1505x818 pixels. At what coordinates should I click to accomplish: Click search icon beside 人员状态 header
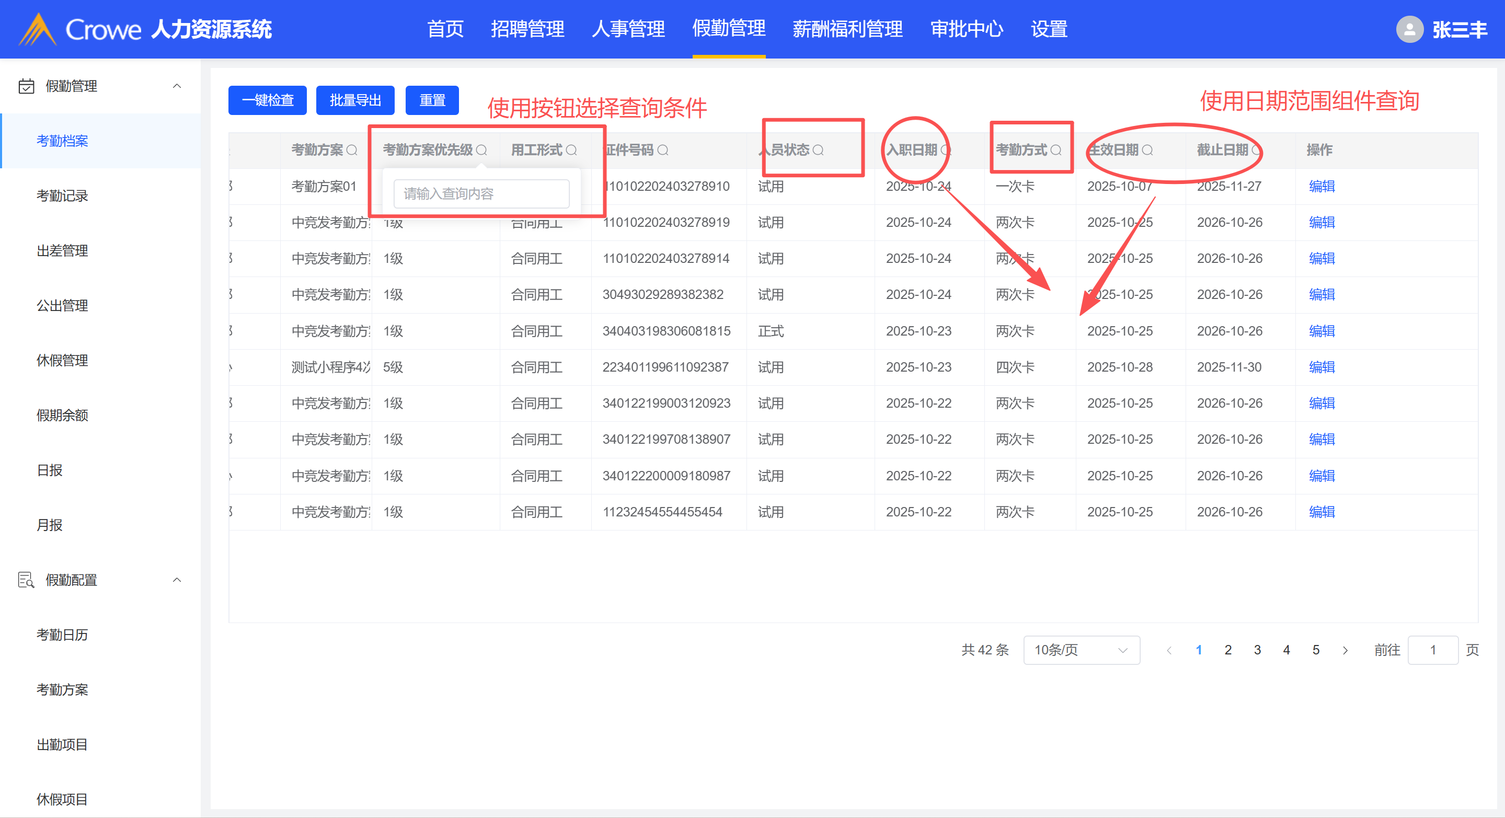pos(818,150)
